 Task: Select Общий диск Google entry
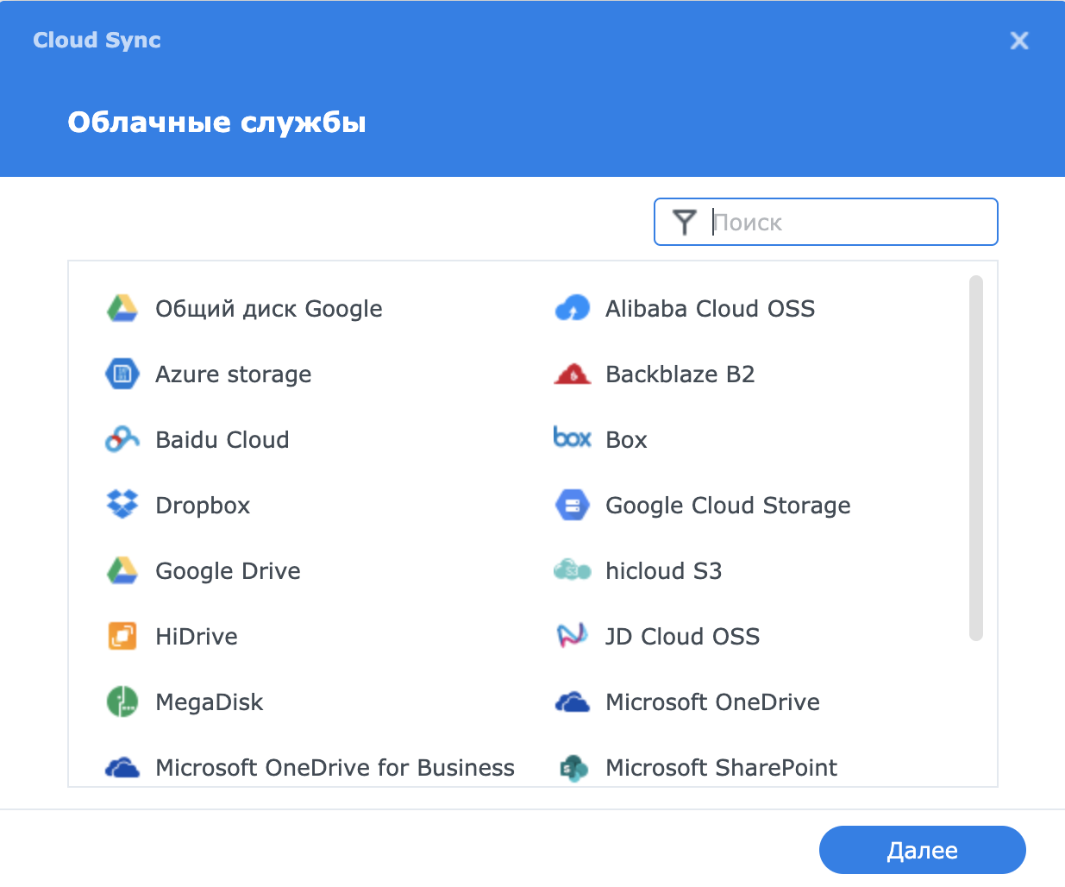pyautogui.click(x=268, y=309)
